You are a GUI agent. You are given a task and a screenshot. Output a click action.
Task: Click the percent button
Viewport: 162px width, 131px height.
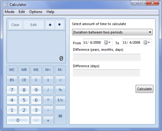click(x=60, y=90)
